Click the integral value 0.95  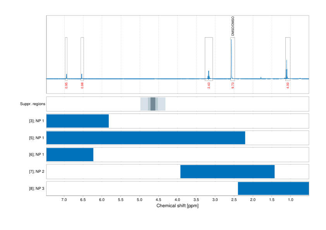tap(65, 86)
